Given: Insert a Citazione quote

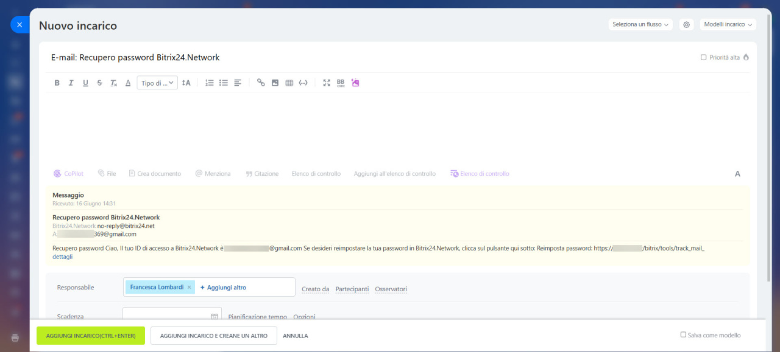Looking at the screenshot, I should pyautogui.click(x=262, y=174).
